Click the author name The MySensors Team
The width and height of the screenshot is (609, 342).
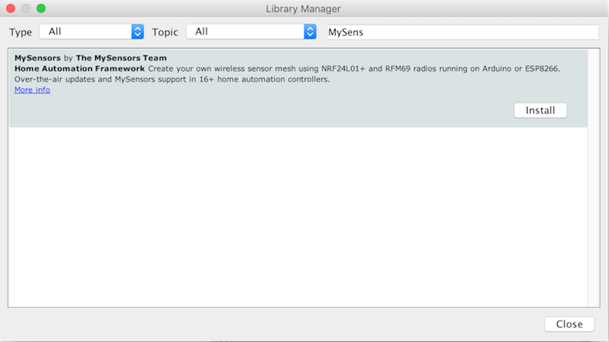point(121,58)
